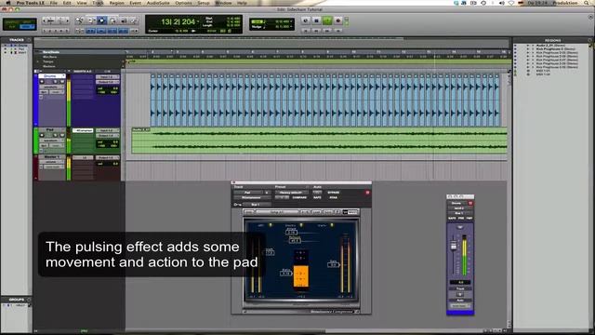Select the Selector tool
Viewport: 595px width, 335px height.
pyautogui.click(x=101, y=20)
